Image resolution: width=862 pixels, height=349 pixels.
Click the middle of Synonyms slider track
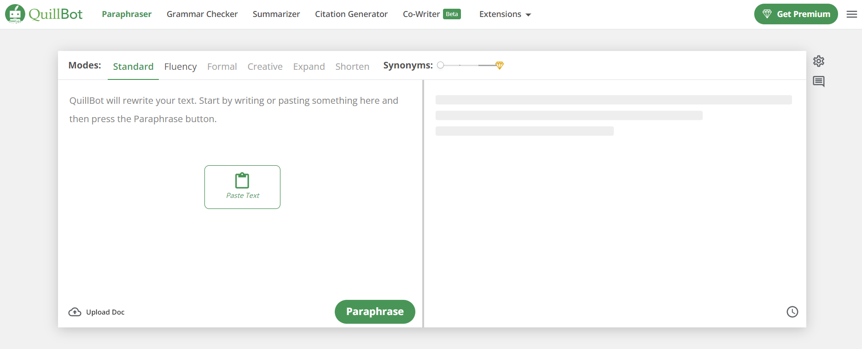(x=470, y=65)
